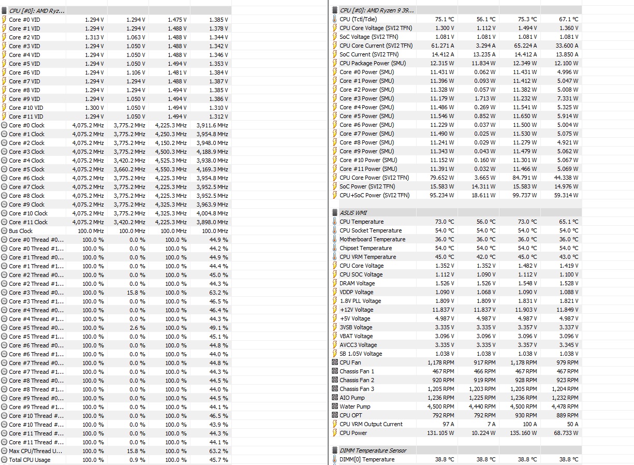Click the '917 RPM' CPU Fan minimum value

(485, 362)
